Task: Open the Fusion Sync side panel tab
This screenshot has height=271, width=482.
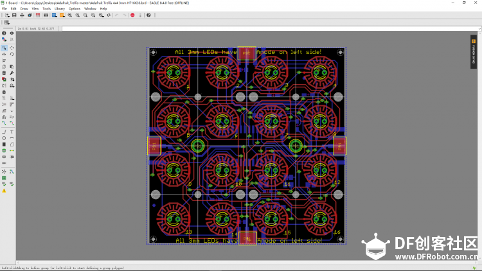Action: pos(474,51)
